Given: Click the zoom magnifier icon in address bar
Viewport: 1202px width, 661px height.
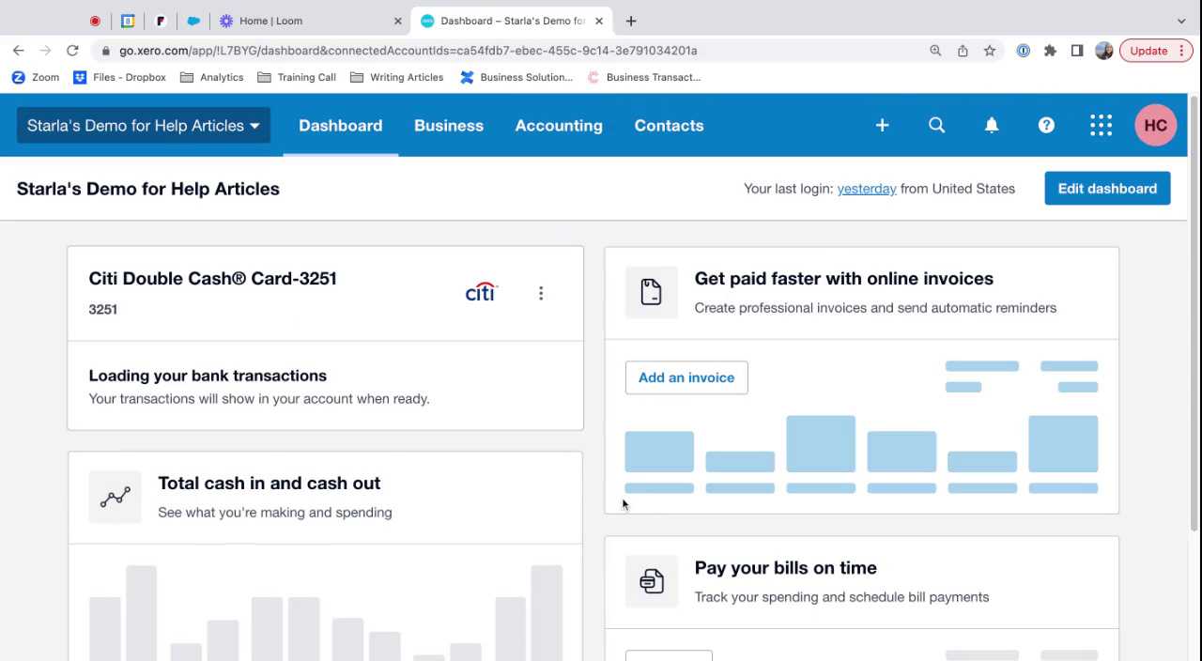Looking at the screenshot, I should coord(935,51).
